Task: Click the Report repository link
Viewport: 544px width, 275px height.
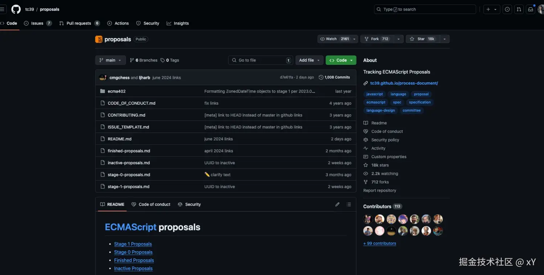Action: (x=380, y=191)
